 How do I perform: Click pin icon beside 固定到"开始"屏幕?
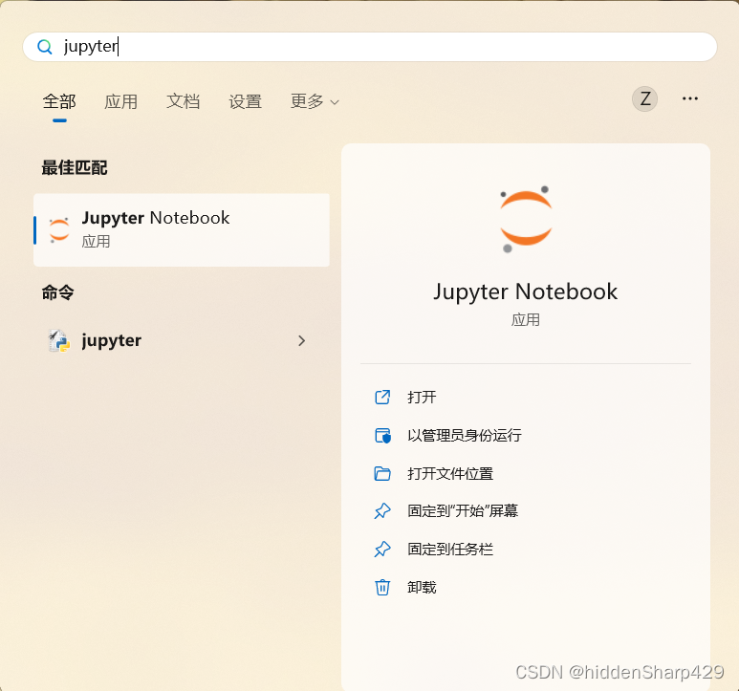click(382, 511)
